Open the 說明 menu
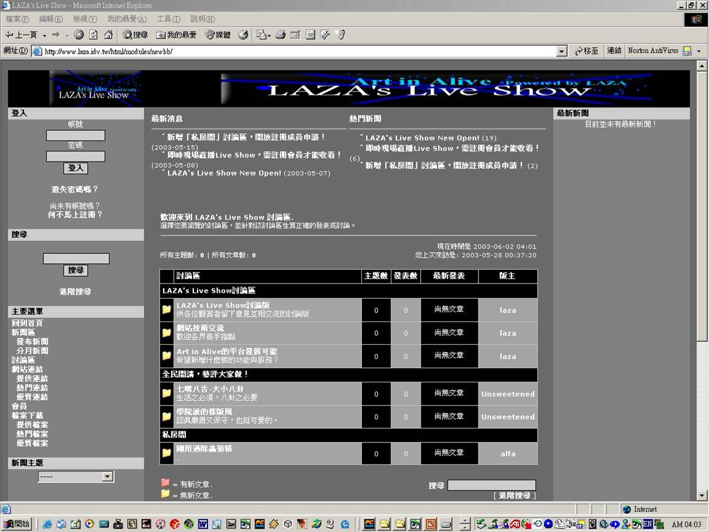This screenshot has height=532, width=709. [202, 19]
